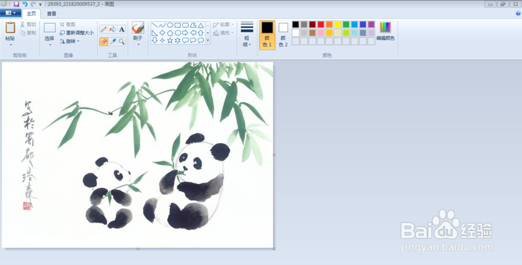This screenshot has height=265, width=522.
Task: Activate Color 1 (颜色 1) selector
Action: pyautogui.click(x=267, y=35)
